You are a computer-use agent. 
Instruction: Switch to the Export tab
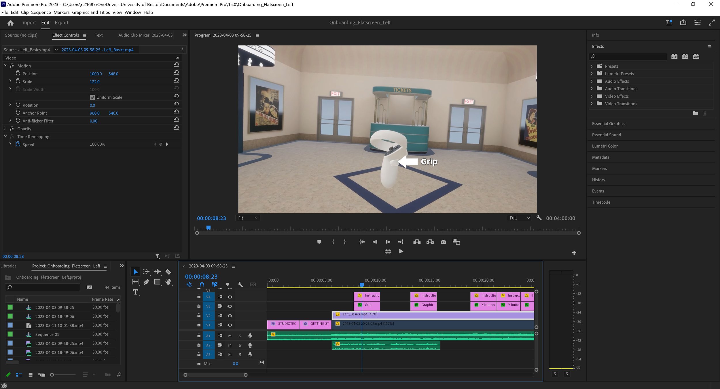tap(62, 22)
